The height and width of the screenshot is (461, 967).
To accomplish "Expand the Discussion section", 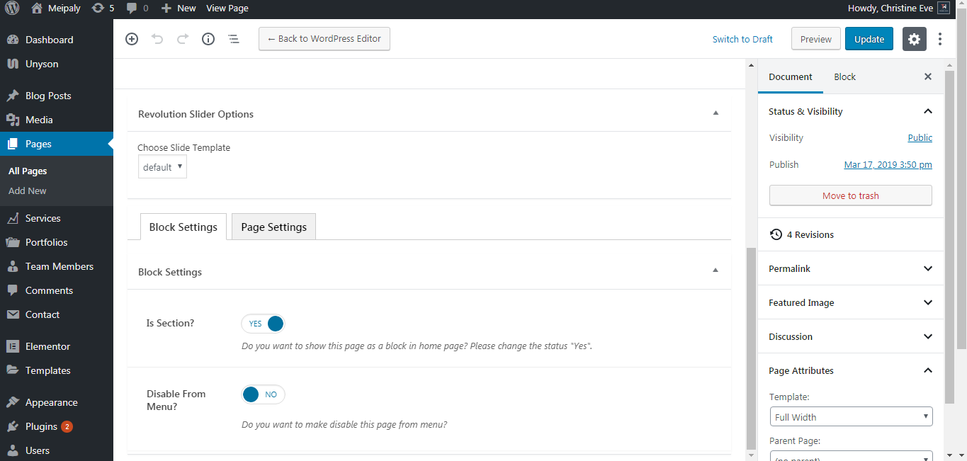I will coord(928,336).
